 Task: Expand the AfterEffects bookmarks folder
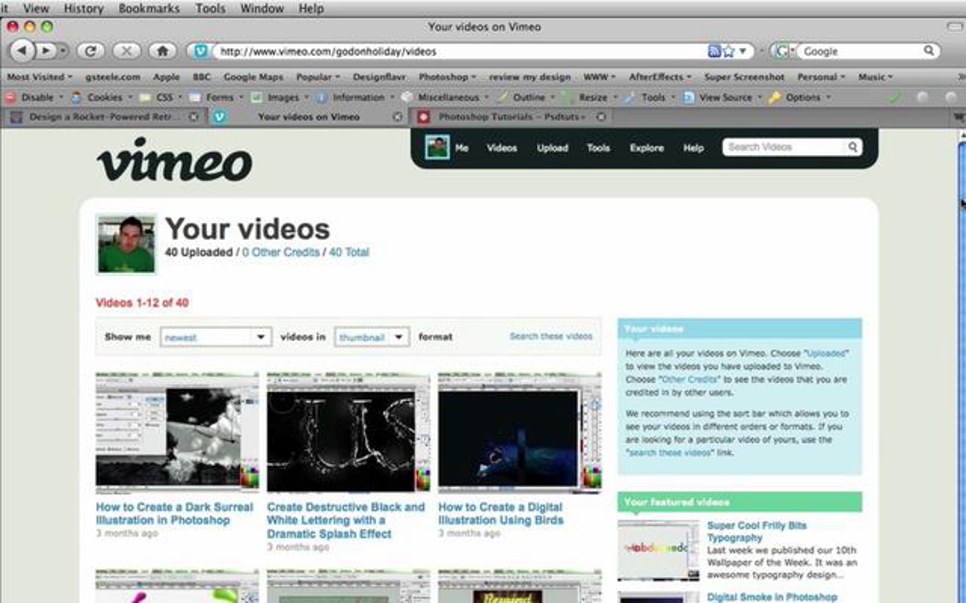pos(660,77)
